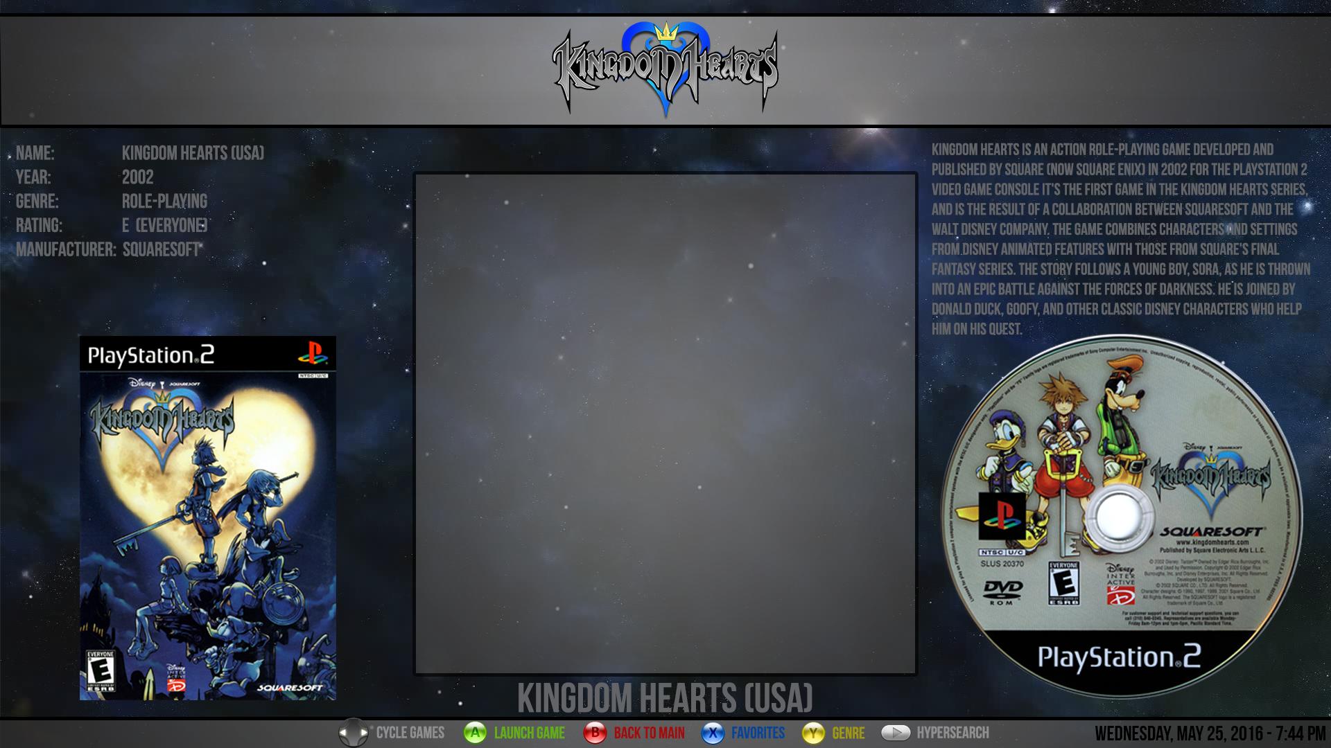This screenshot has height=748, width=1331.
Task: Click the ESRB Everyone badge on the disc
Action: [1064, 583]
